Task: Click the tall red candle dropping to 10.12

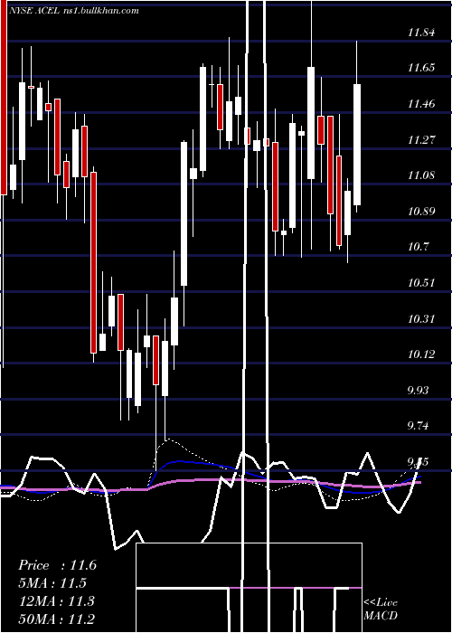Action: (x=94, y=262)
